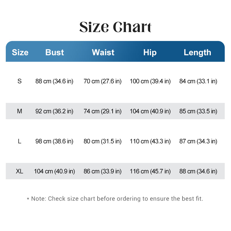Select bust value 88 cm (34.6 in)

pyautogui.click(x=54, y=81)
